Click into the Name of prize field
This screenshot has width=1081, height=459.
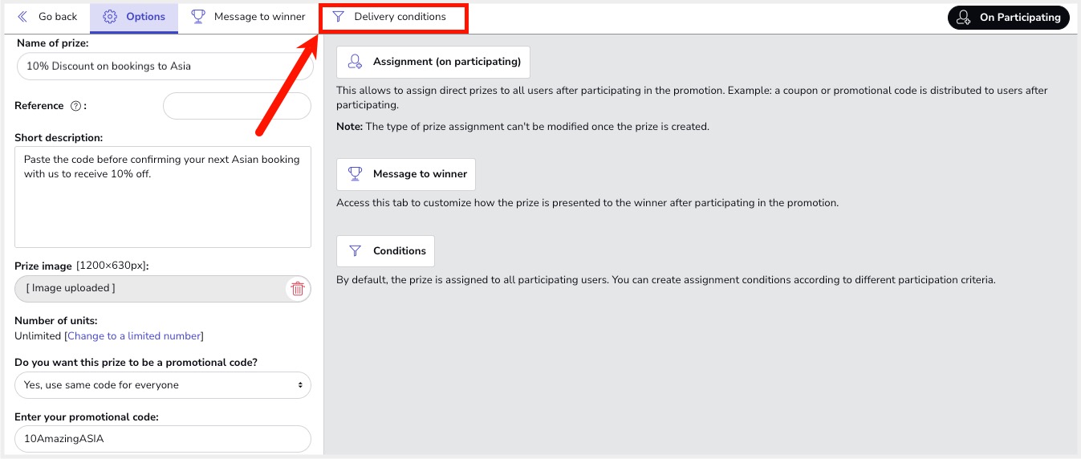(x=163, y=67)
